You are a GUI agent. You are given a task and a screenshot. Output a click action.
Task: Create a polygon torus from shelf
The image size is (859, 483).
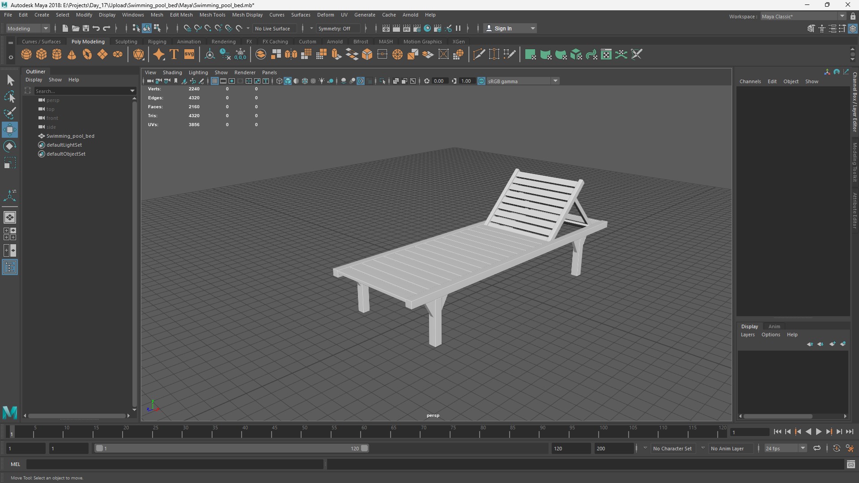point(87,55)
